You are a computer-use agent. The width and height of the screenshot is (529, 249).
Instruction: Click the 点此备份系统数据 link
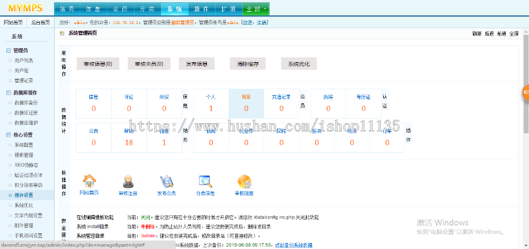coord(294,245)
